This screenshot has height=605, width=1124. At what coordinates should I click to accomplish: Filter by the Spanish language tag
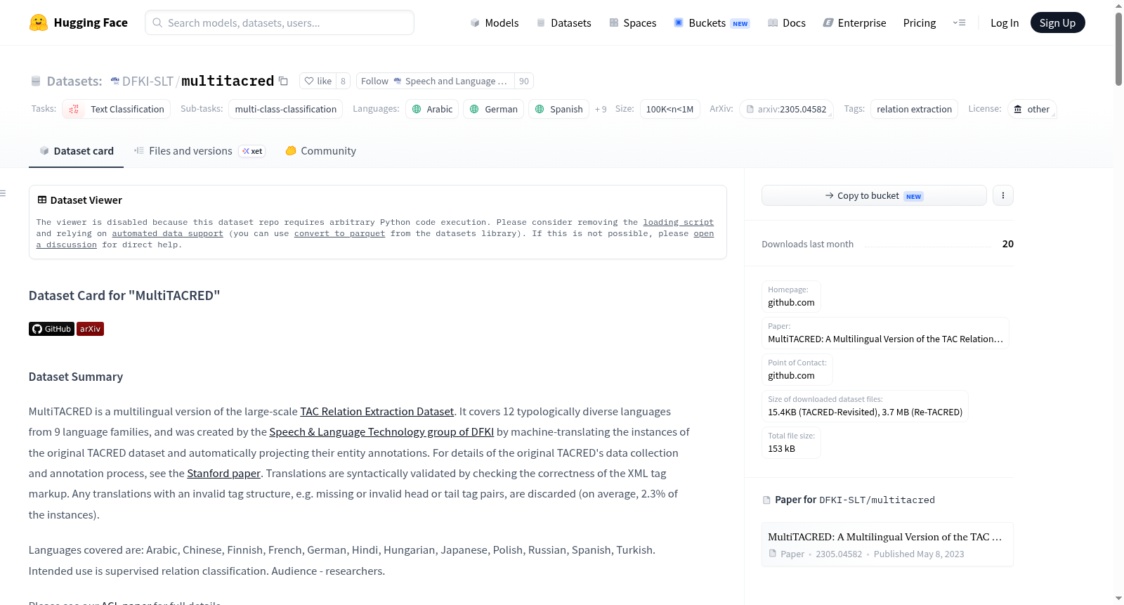point(558,109)
